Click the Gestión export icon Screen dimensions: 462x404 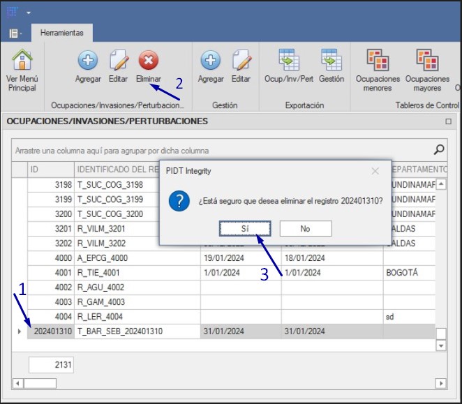331,61
